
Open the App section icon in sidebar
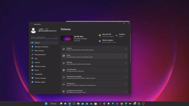click(x=32, y=58)
